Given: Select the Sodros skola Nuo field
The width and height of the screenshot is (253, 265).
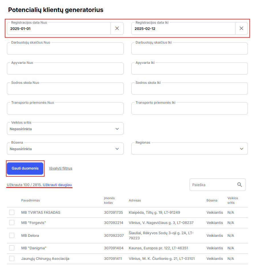Looking at the screenshot, I should [65, 89].
